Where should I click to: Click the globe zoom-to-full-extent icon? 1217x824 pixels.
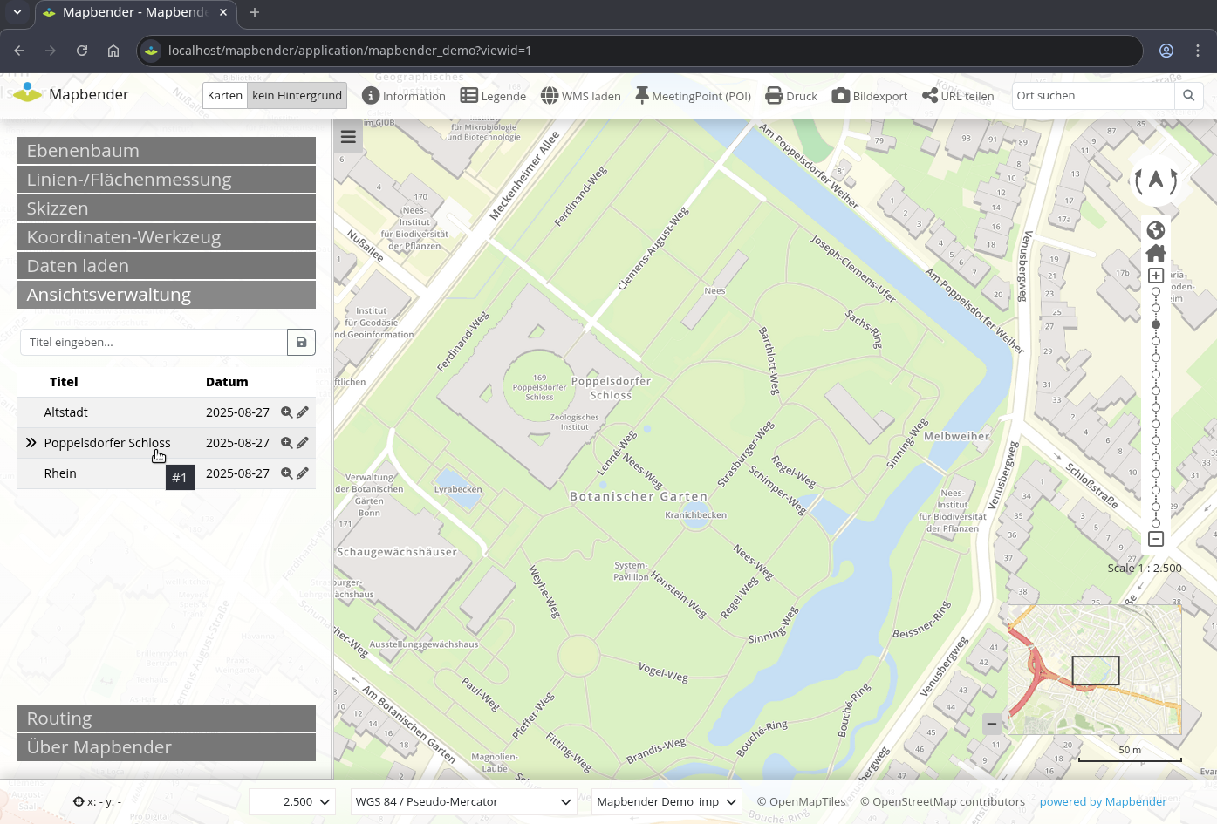pos(1156,230)
